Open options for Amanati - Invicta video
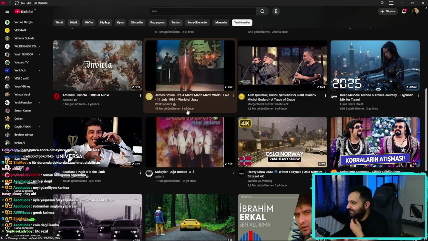This screenshot has height=241, width=428. pos(140,95)
